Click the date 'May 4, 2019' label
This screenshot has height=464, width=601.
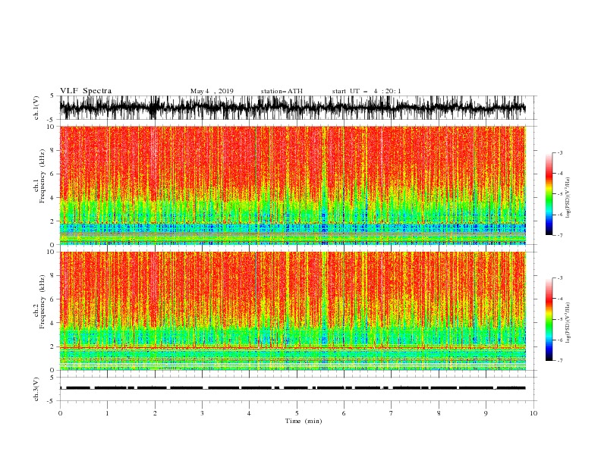click(x=212, y=91)
